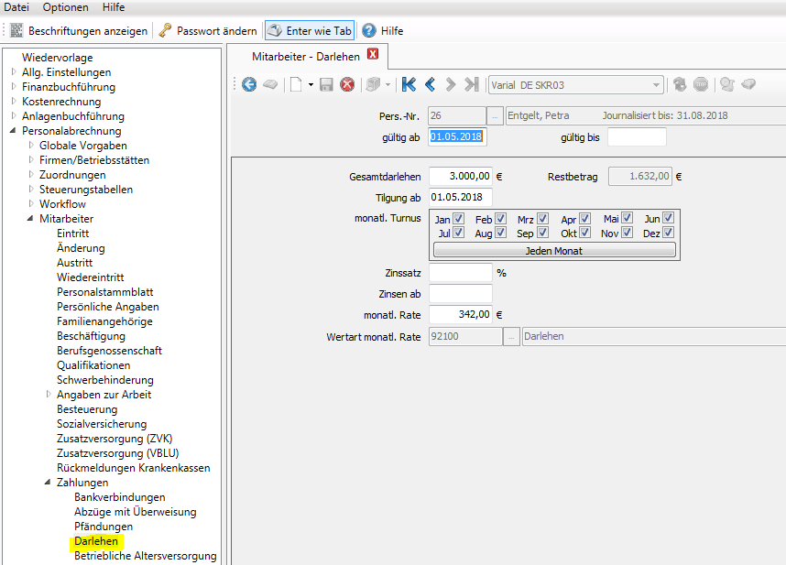Click the gültig ab date field

click(x=457, y=136)
